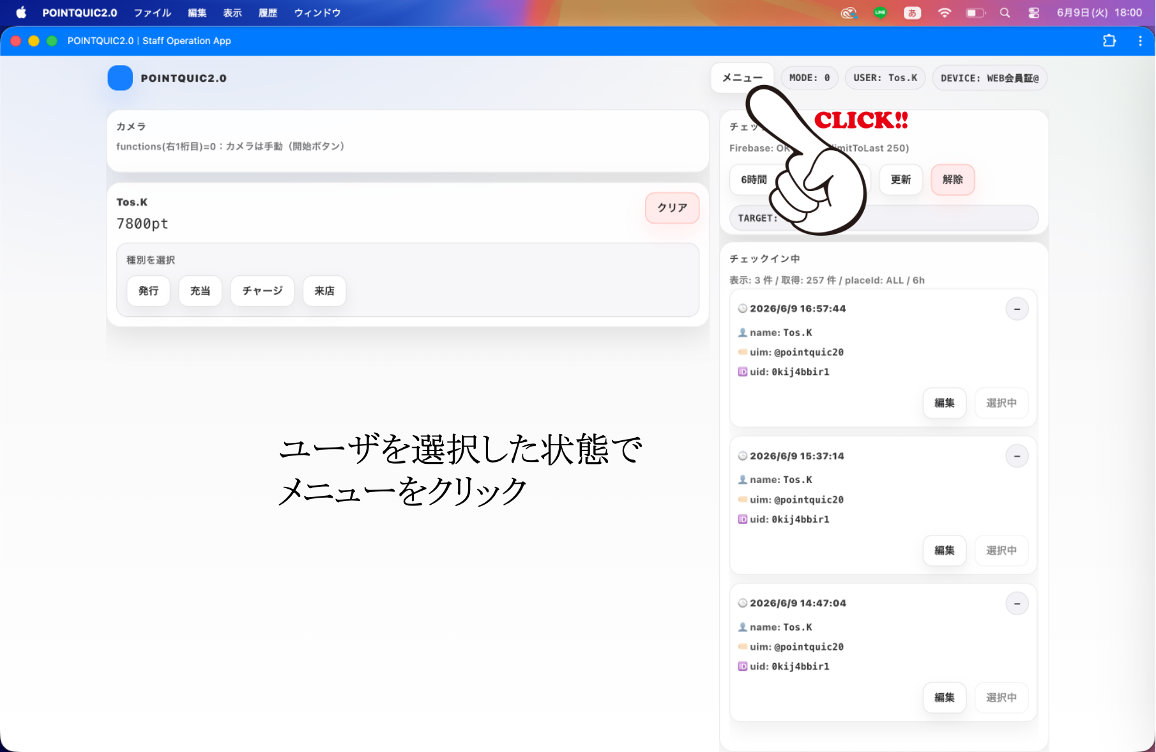Click the date and time 6月9日(火) 18:00
This screenshot has height=752, width=1156.
pyautogui.click(x=1099, y=13)
